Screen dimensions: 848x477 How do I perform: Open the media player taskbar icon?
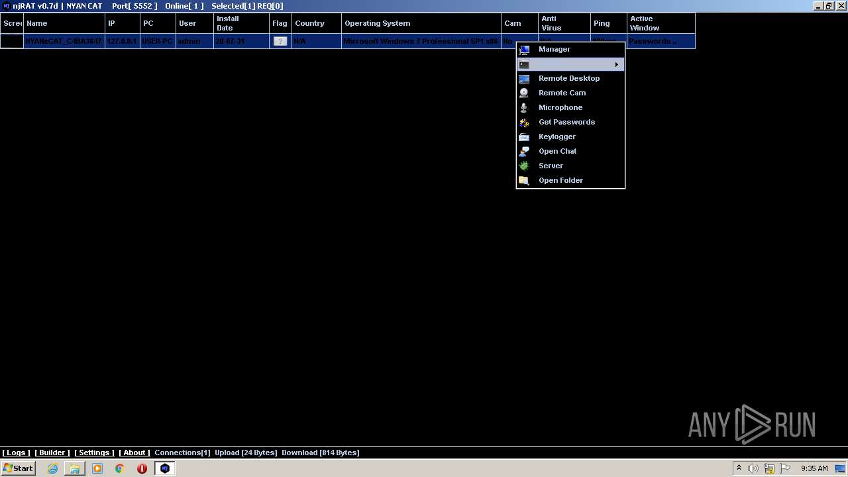point(97,468)
